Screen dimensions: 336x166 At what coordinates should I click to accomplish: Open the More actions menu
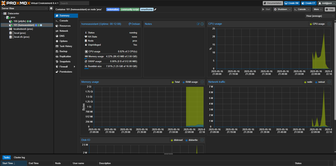pyautogui.click(x=318, y=9)
